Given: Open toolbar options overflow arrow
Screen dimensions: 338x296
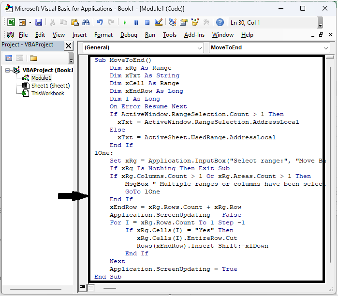Looking at the screenshot, I should click(320, 22).
